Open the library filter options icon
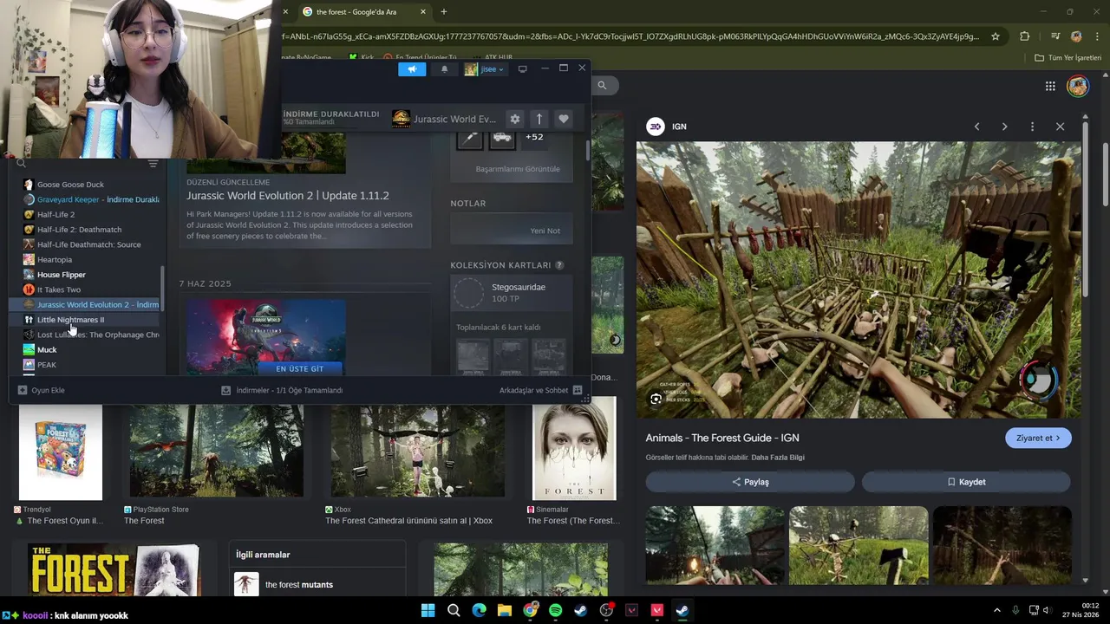Screen dimensions: 1110x624 (x=153, y=163)
